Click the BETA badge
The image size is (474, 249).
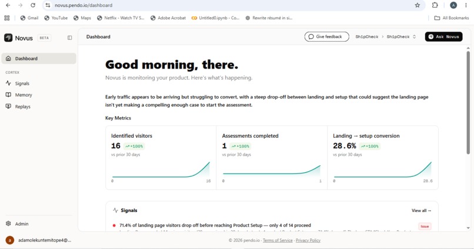coord(44,38)
